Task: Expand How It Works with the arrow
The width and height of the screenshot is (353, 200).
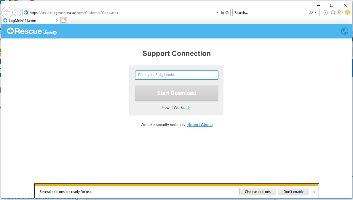Action: pyautogui.click(x=189, y=108)
